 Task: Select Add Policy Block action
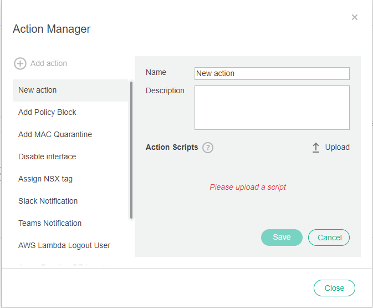click(47, 112)
